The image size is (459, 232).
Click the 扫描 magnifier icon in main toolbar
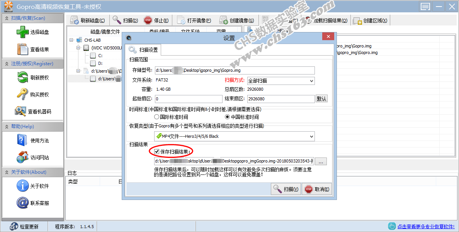click(x=117, y=20)
